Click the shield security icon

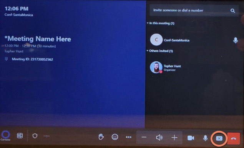[35, 136]
